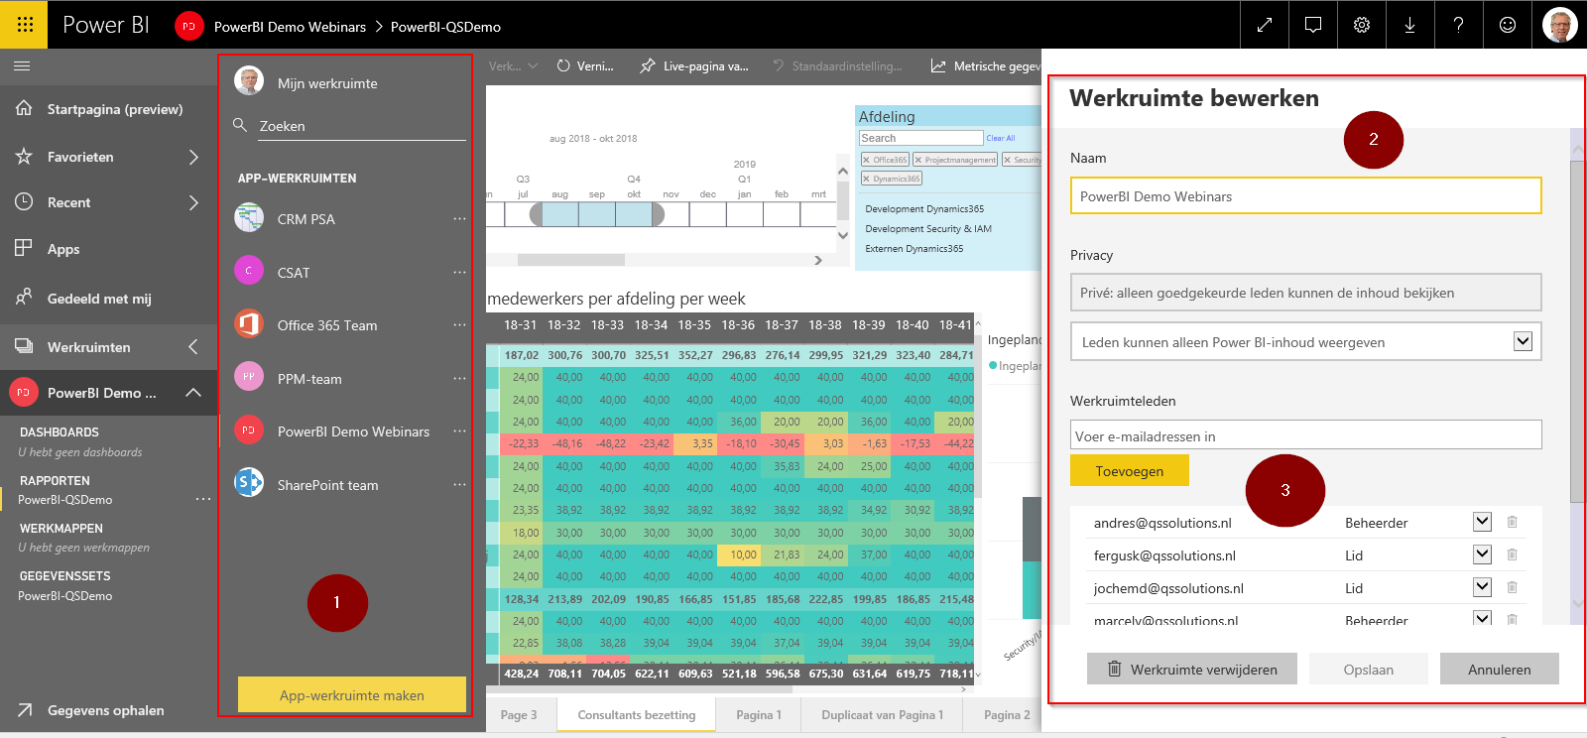Open Metrische gegevens toolbar item
Viewport: 1587px width, 738px height.
(985, 66)
